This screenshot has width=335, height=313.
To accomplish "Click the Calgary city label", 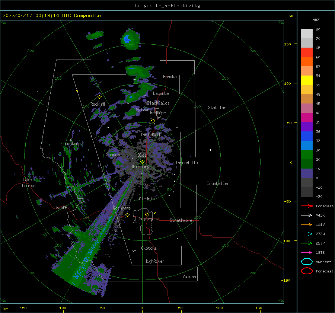I will click(x=145, y=219).
